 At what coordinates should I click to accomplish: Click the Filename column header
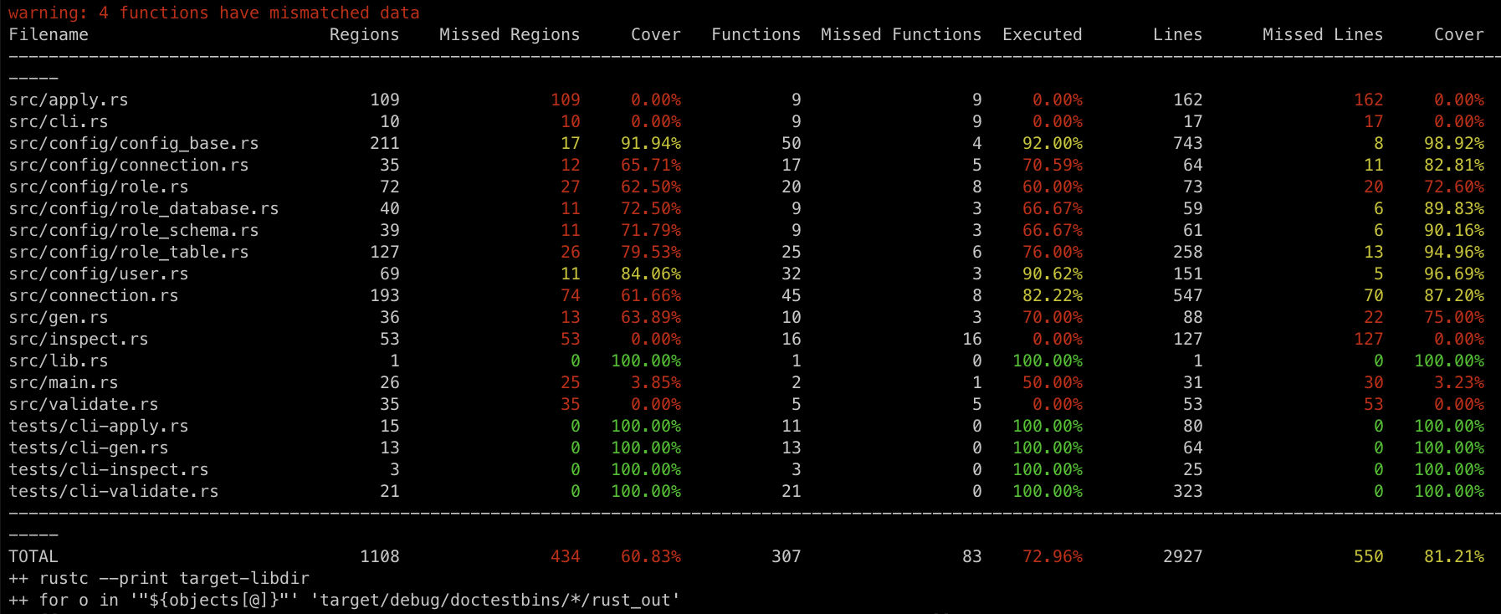click(49, 34)
